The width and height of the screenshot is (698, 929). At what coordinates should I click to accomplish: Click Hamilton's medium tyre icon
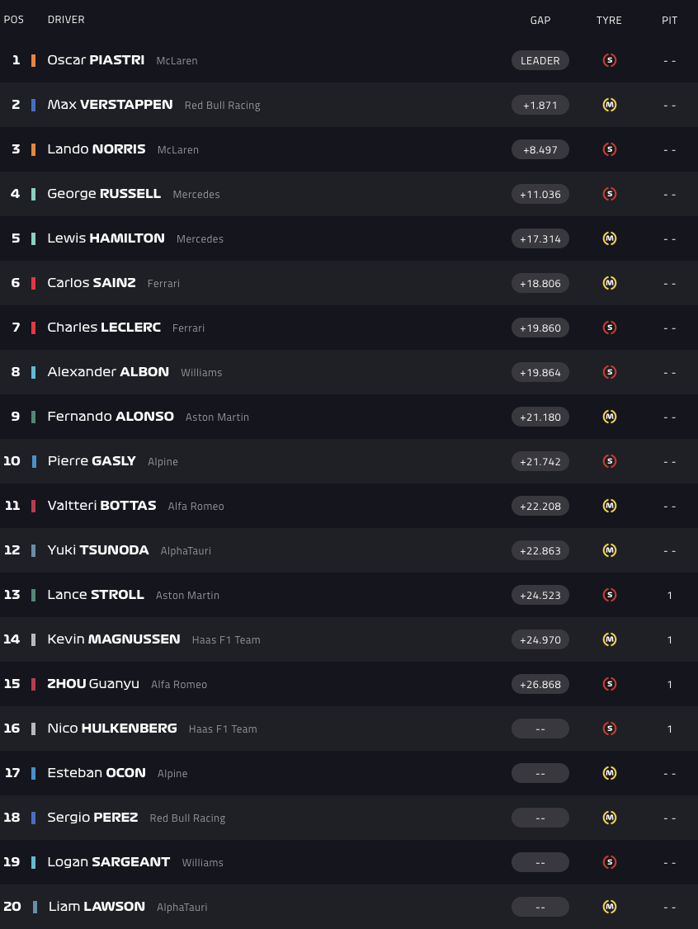pos(610,238)
